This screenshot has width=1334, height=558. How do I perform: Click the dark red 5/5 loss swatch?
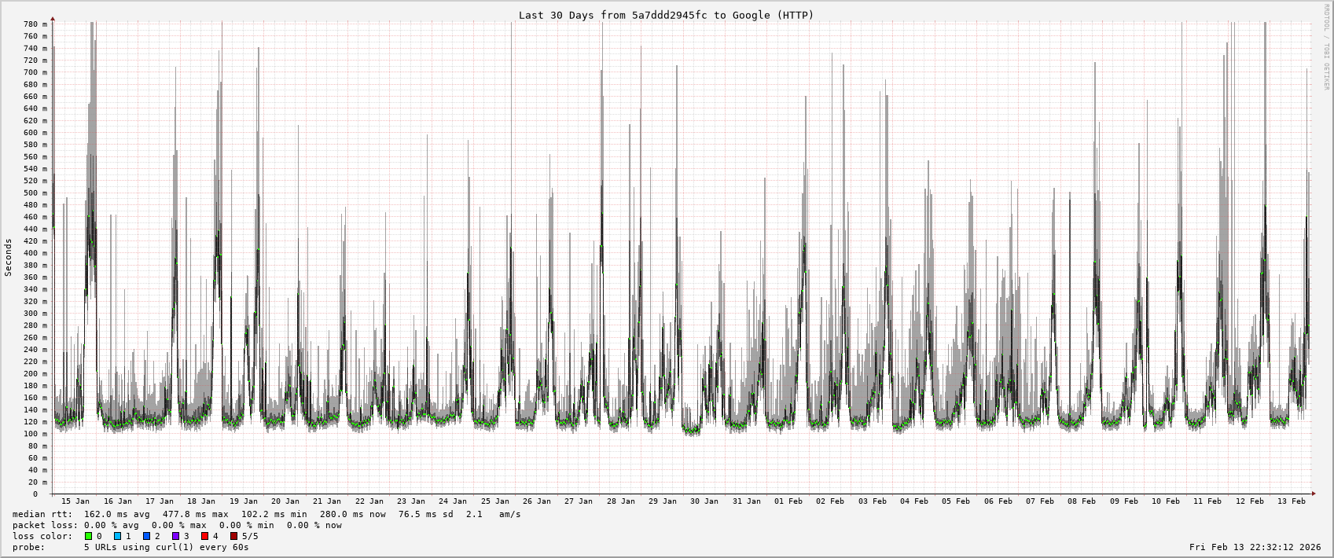[x=234, y=536]
